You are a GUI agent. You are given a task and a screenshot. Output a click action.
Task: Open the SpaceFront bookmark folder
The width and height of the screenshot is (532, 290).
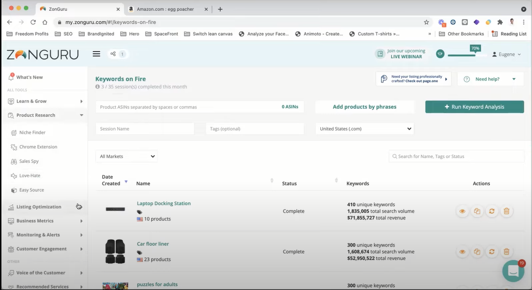click(x=162, y=34)
